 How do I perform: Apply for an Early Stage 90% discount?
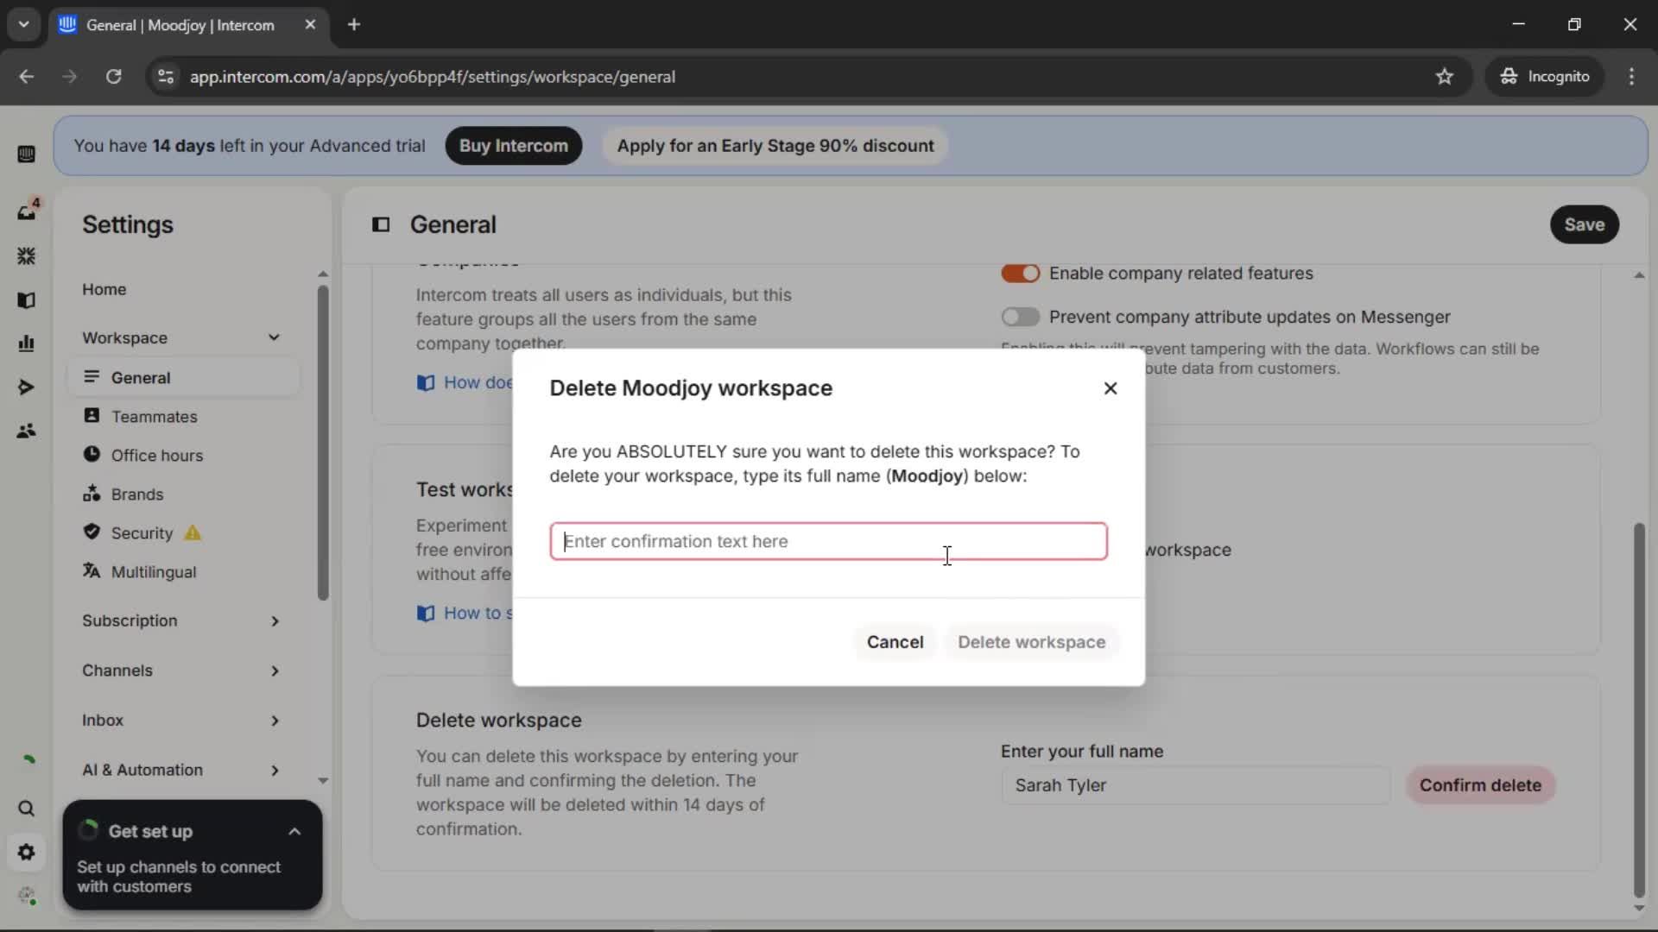[775, 146]
